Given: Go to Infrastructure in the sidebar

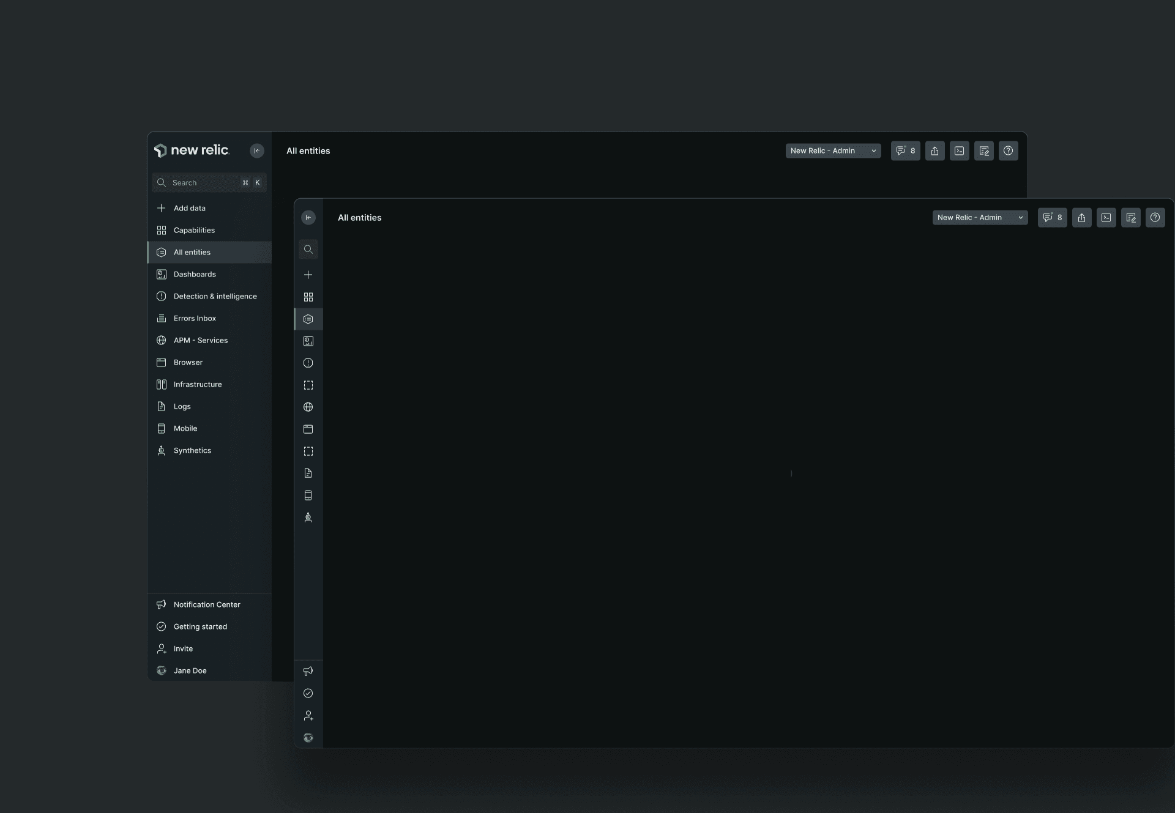Looking at the screenshot, I should pyautogui.click(x=197, y=384).
